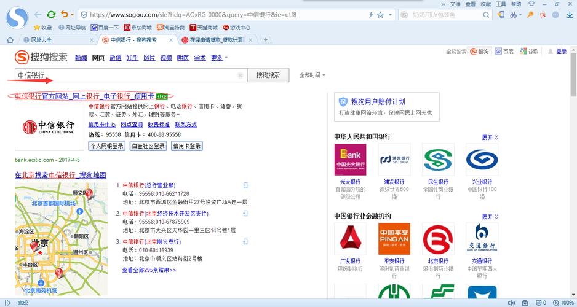Click into the toolbar Sogou search box
The image size is (577, 307).
pos(445,15)
